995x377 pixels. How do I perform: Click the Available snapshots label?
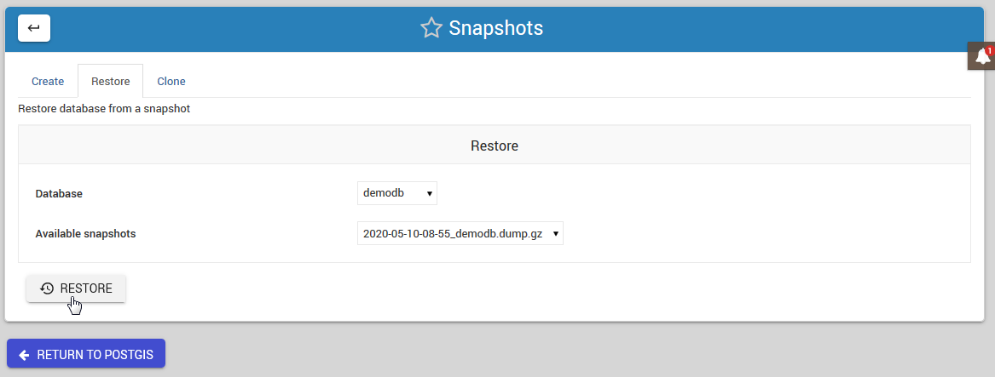85,233
